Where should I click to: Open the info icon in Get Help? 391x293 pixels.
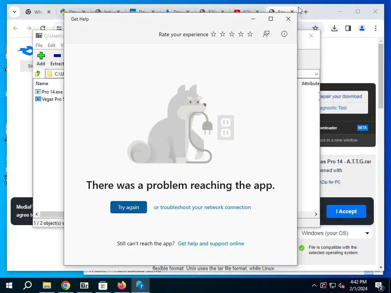coord(284,34)
